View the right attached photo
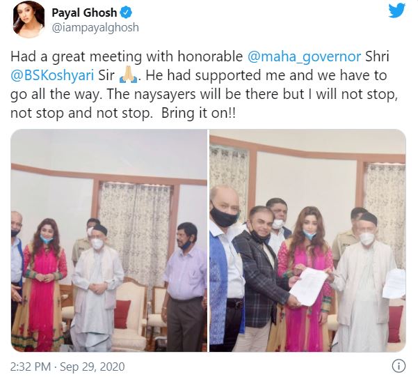418x377 pixels. 307,240
